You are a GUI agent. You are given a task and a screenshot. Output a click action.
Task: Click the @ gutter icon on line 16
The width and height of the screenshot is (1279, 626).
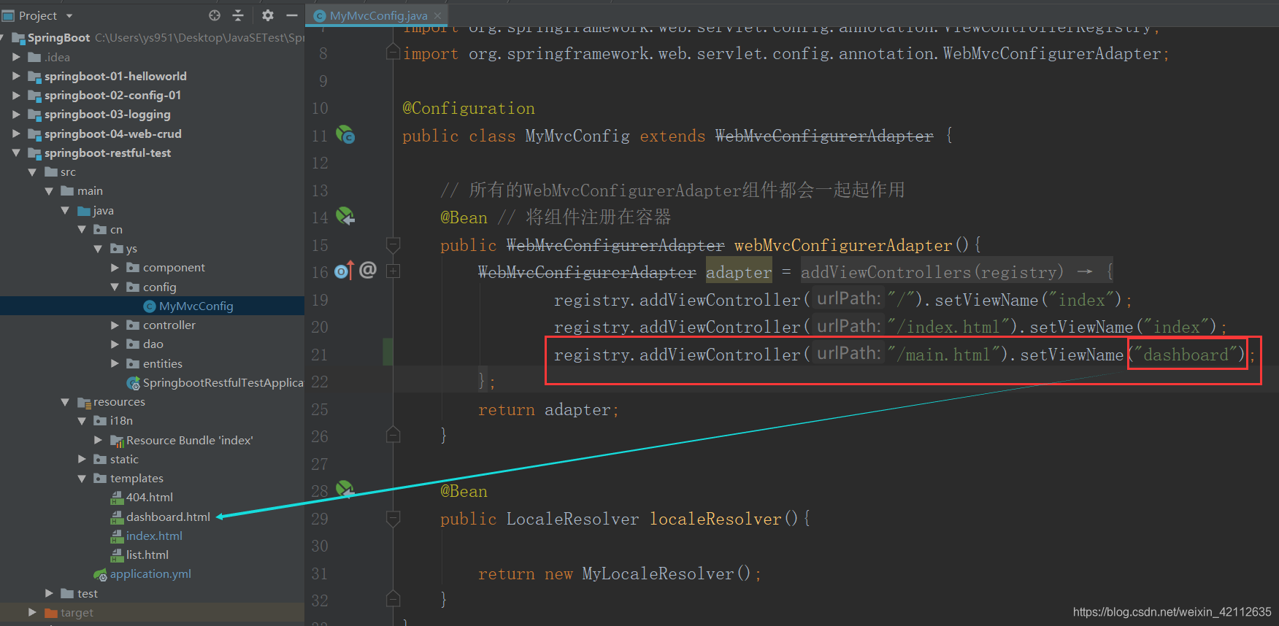click(368, 270)
